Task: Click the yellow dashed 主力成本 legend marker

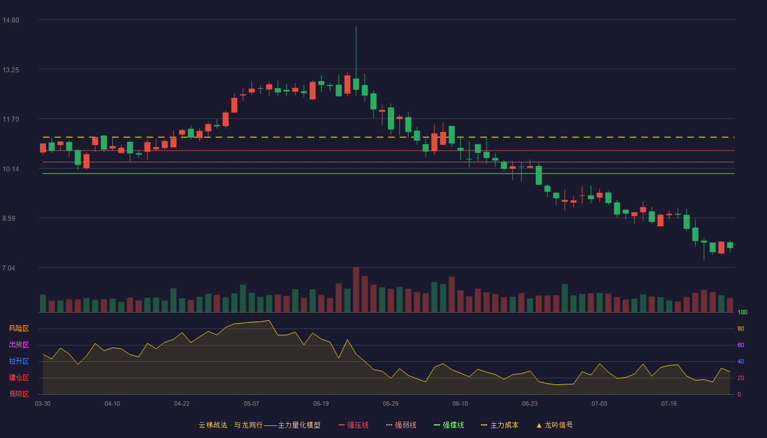Action: (484, 425)
